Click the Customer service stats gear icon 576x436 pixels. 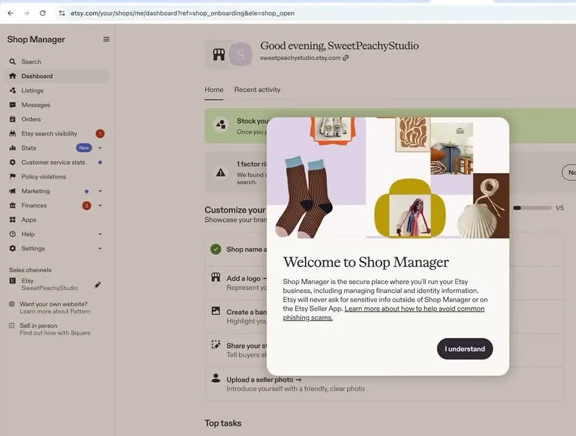click(13, 162)
